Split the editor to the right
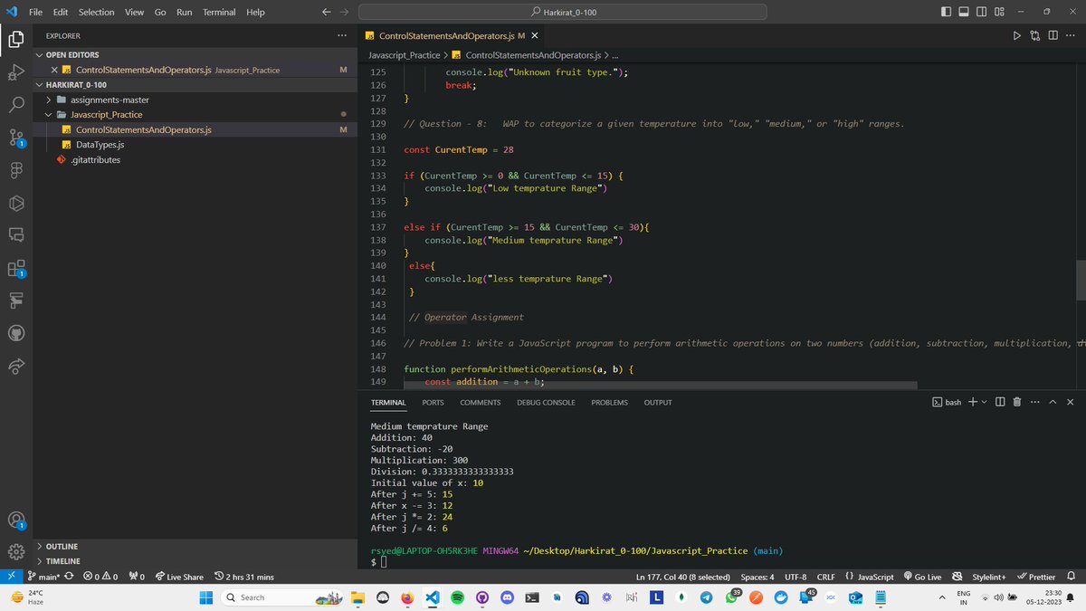Viewport: 1086px width, 611px height. [x=1053, y=35]
